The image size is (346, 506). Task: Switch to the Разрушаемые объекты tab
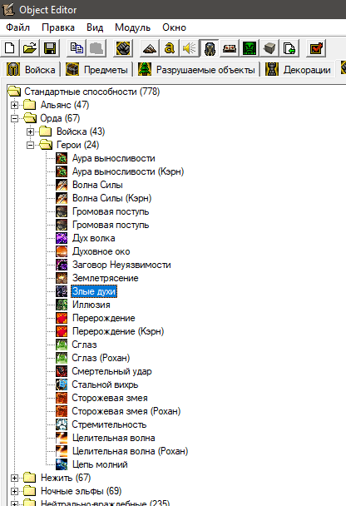pos(197,69)
